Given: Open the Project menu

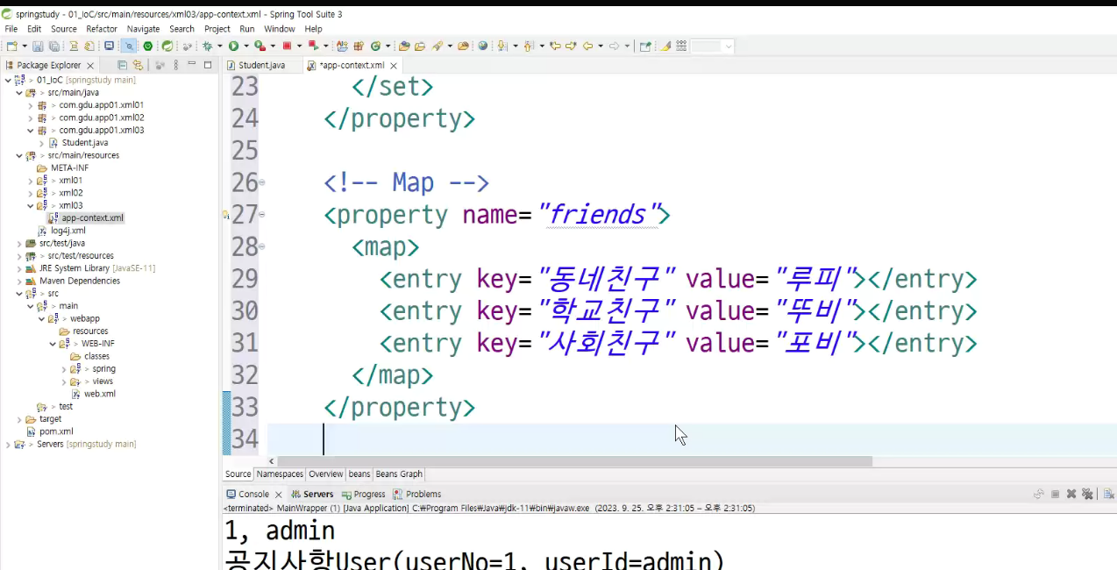Looking at the screenshot, I should coord(217,29).
